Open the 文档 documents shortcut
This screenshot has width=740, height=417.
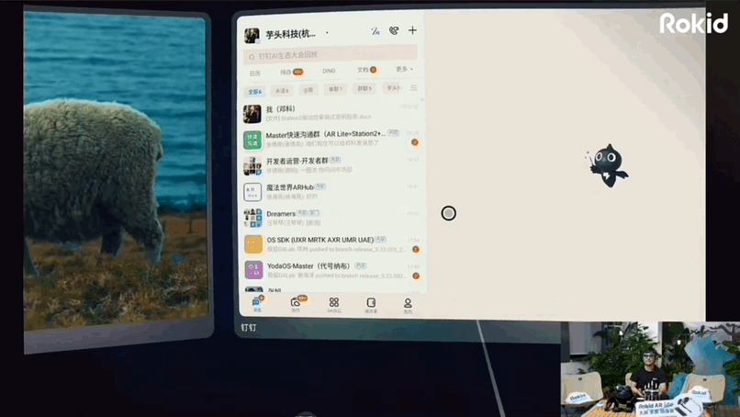[x=366, y=70]
